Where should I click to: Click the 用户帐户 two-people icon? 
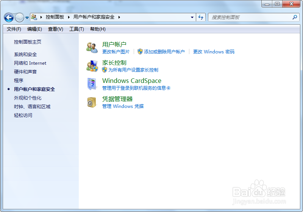tap(92, 48)
